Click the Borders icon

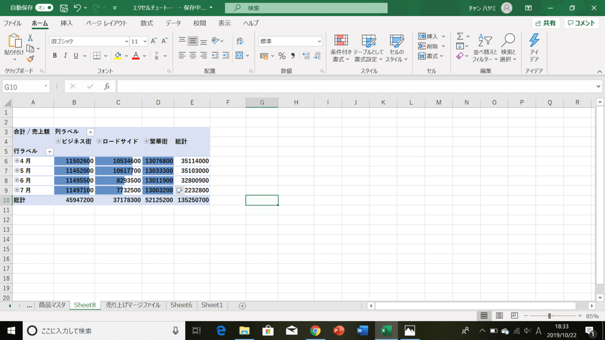click(97, 55)
